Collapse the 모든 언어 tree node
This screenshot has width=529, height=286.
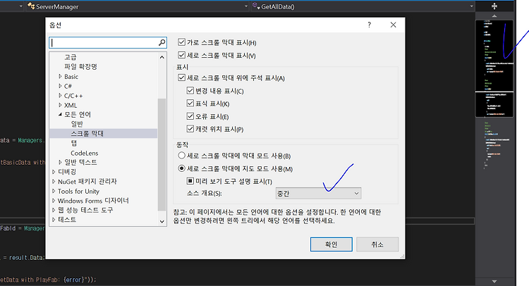point(60,115)
